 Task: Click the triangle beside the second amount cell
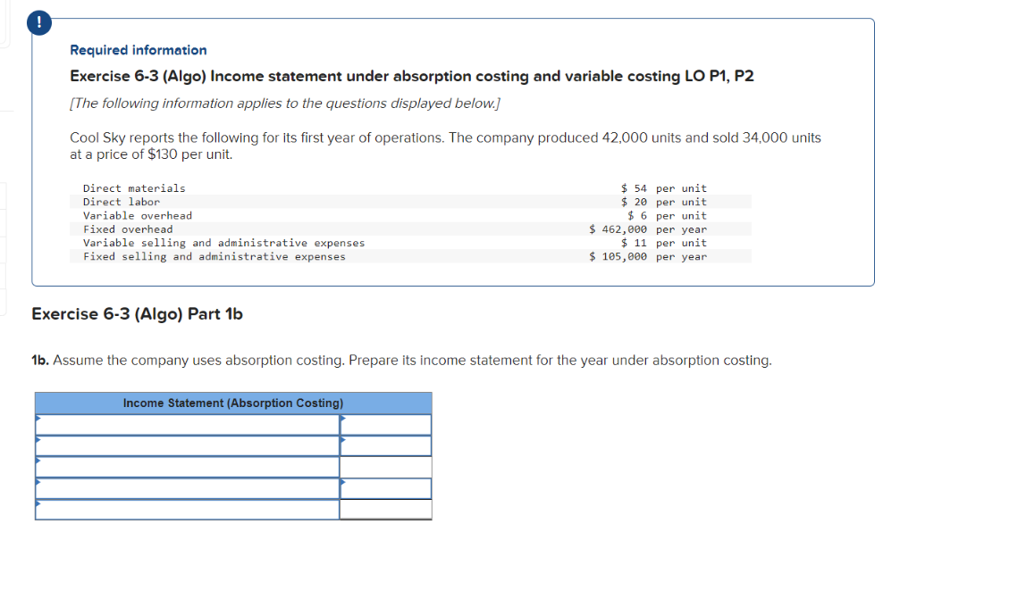click(x=341, y=438)
